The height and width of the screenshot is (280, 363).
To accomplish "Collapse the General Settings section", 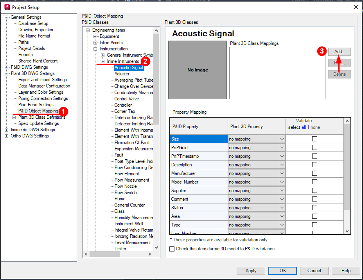I will tap(6, 17).
